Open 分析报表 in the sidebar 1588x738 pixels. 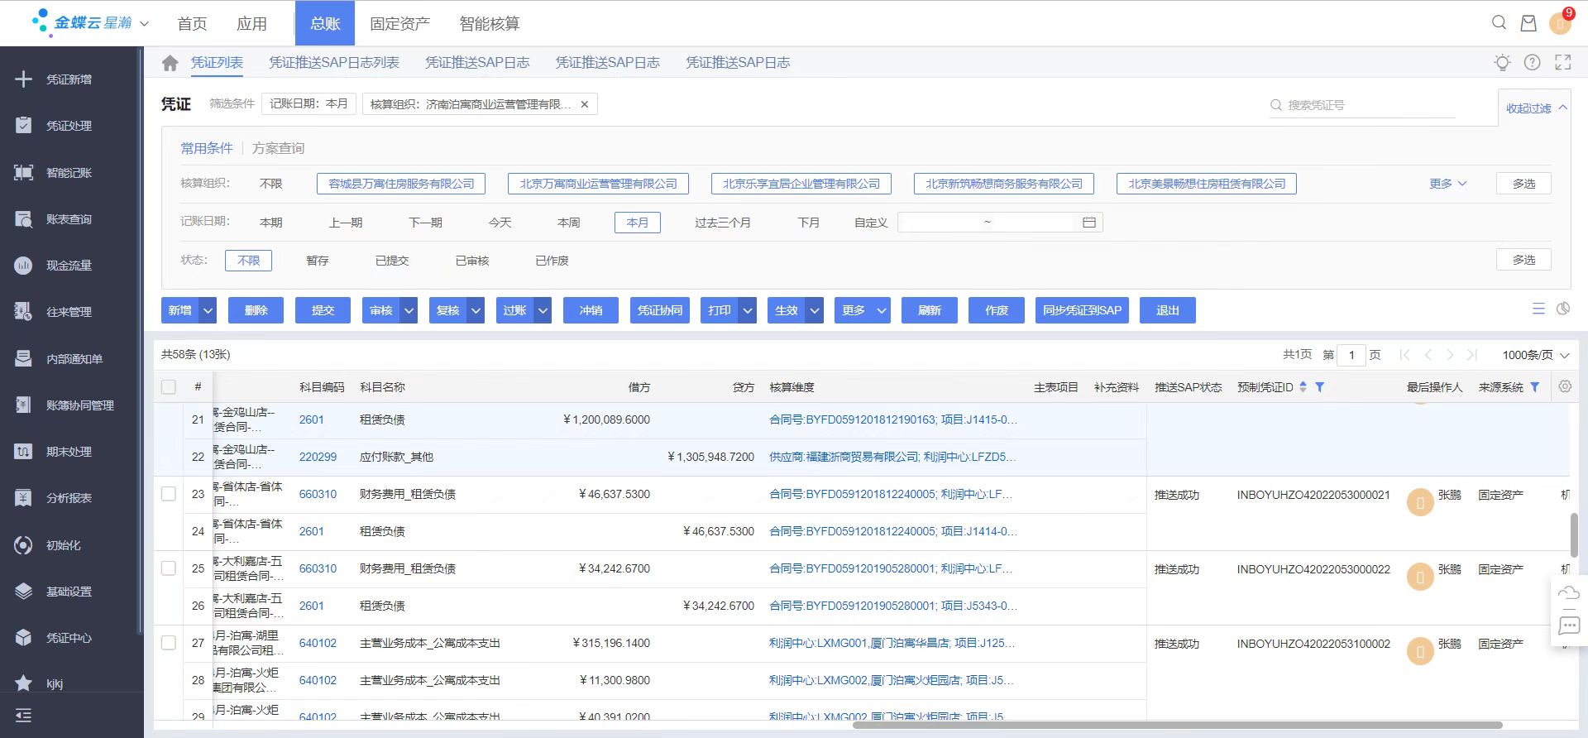coord(69,498)
